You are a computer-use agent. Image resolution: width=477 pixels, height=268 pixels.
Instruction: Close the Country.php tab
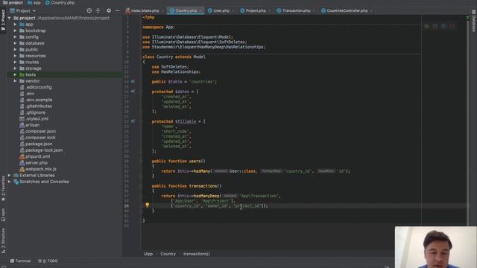pos(200,10)
